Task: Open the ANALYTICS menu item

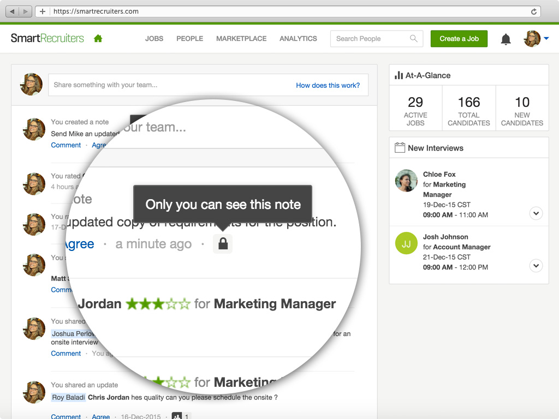Action: [x=298, y=39]
